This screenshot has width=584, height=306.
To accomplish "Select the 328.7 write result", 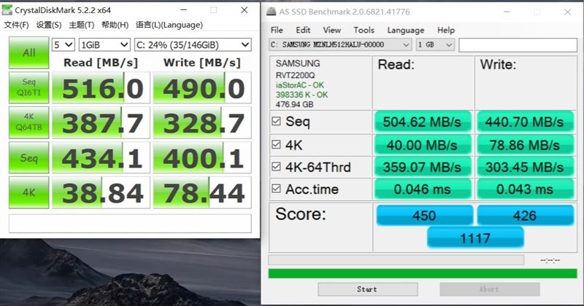I will [202, 122].
